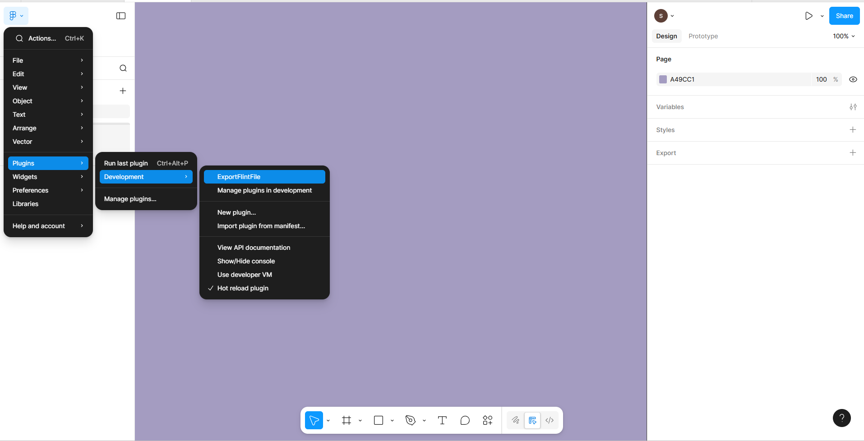Run the ExportFlintFile plugin
The height and width of the screenshot is (441, 864).
click(264, 177)
